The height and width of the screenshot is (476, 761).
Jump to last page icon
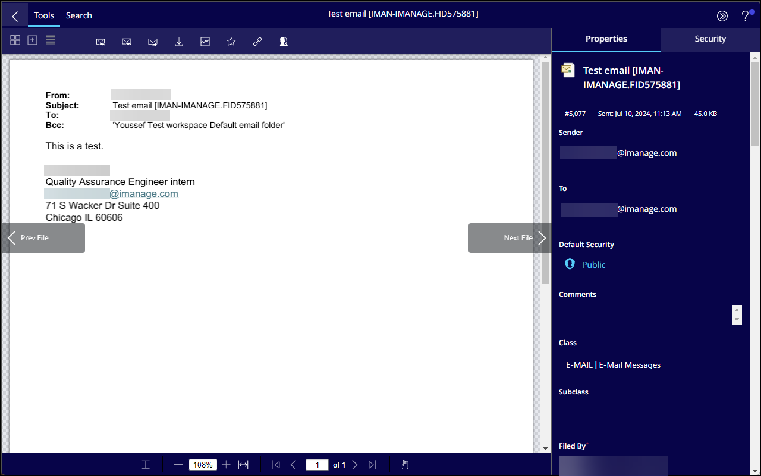coord(372,465)
